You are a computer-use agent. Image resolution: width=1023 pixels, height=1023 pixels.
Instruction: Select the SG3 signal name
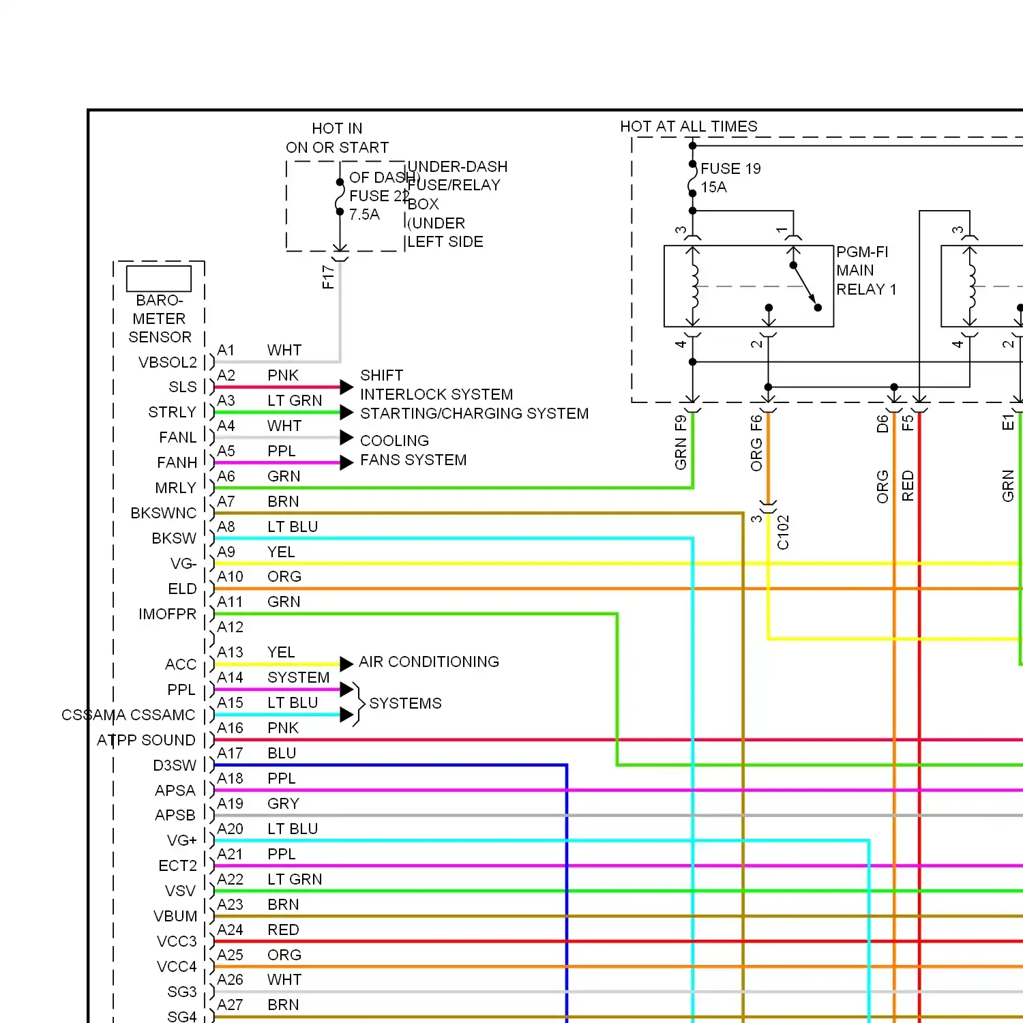182,992
